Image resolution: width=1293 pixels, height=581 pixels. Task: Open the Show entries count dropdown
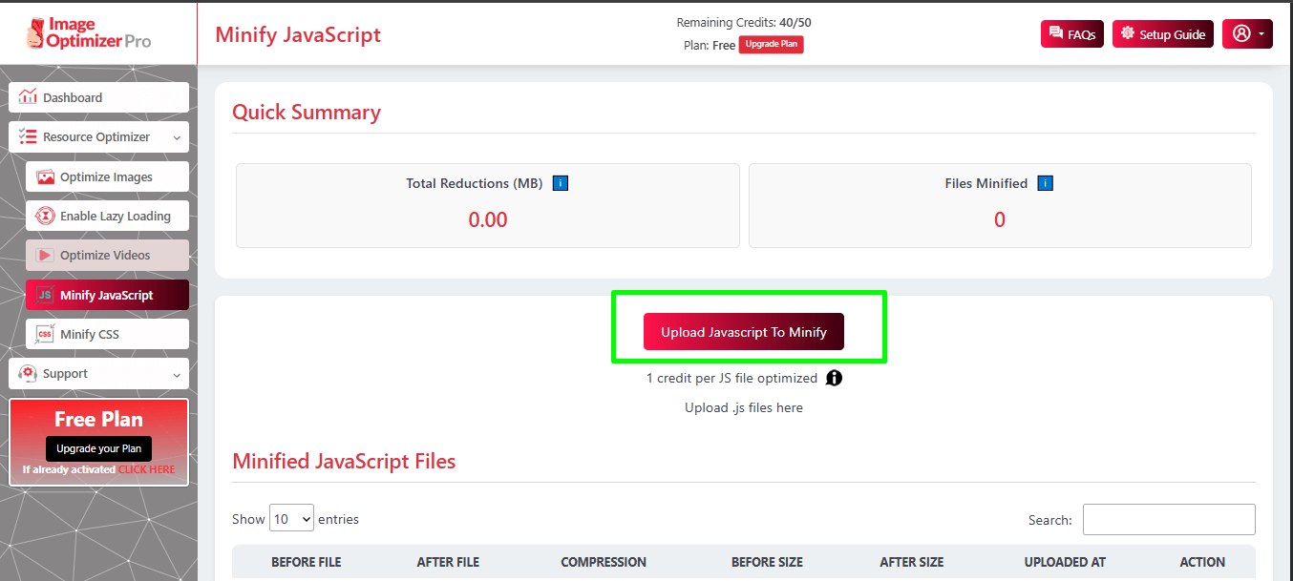coord(291,519)
